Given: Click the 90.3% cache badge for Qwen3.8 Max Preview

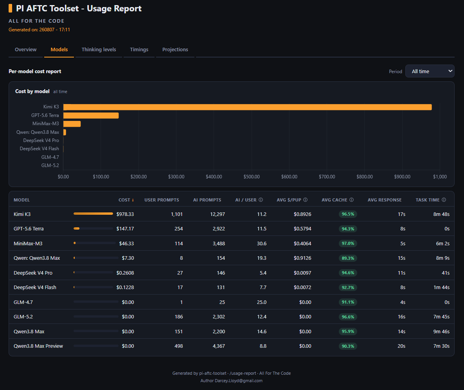Looking at the screenshot, I should [348, 346].
